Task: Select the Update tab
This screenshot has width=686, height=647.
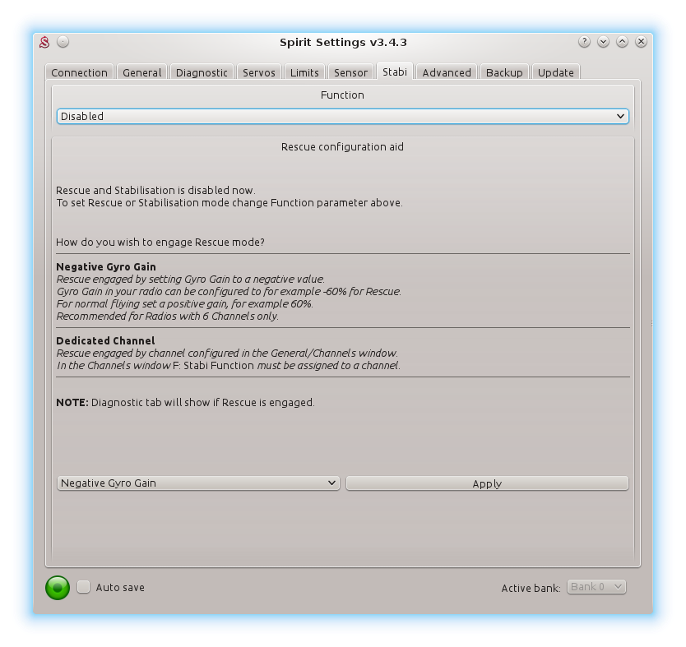Action: pyautogui.click(x=556, y=72)
